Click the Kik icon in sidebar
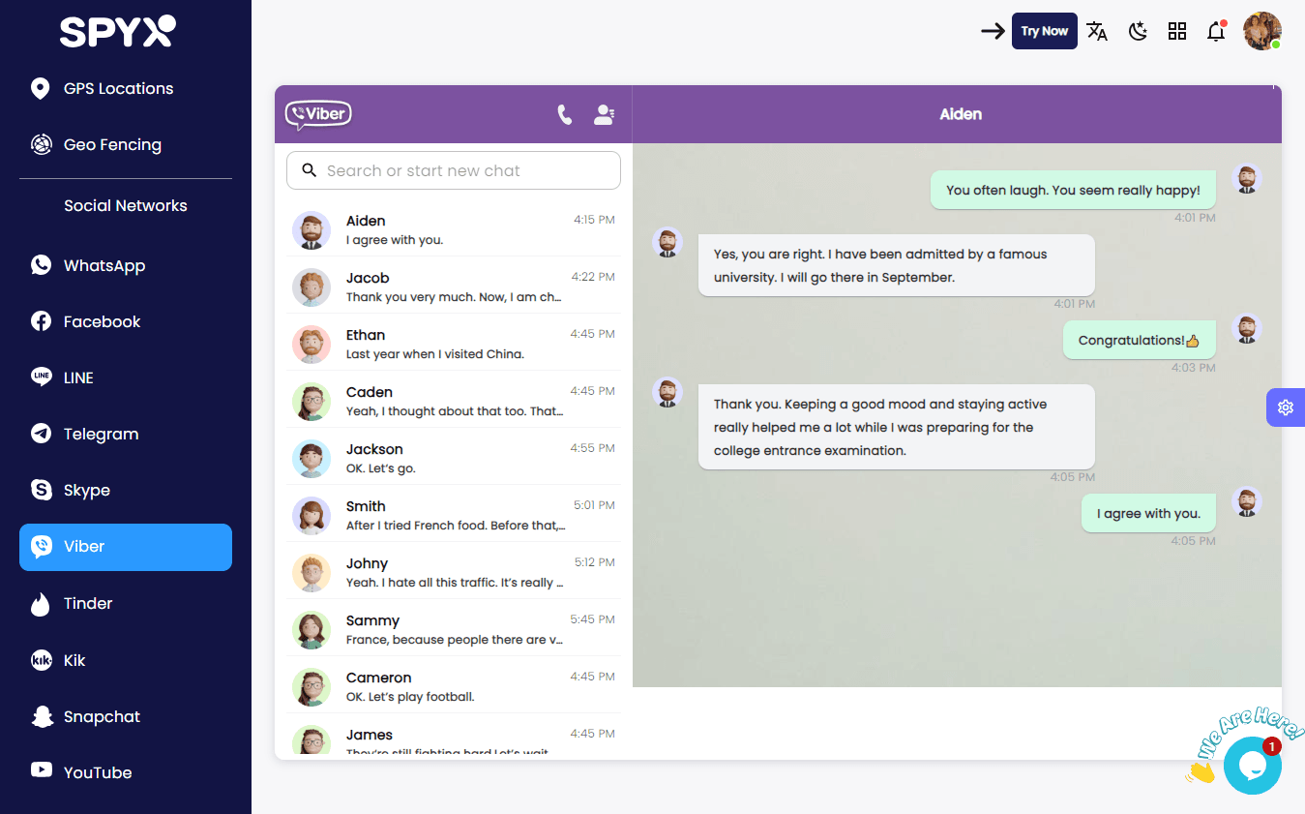The width and height of the screenshot is (1305, 814). click(42, 660)
